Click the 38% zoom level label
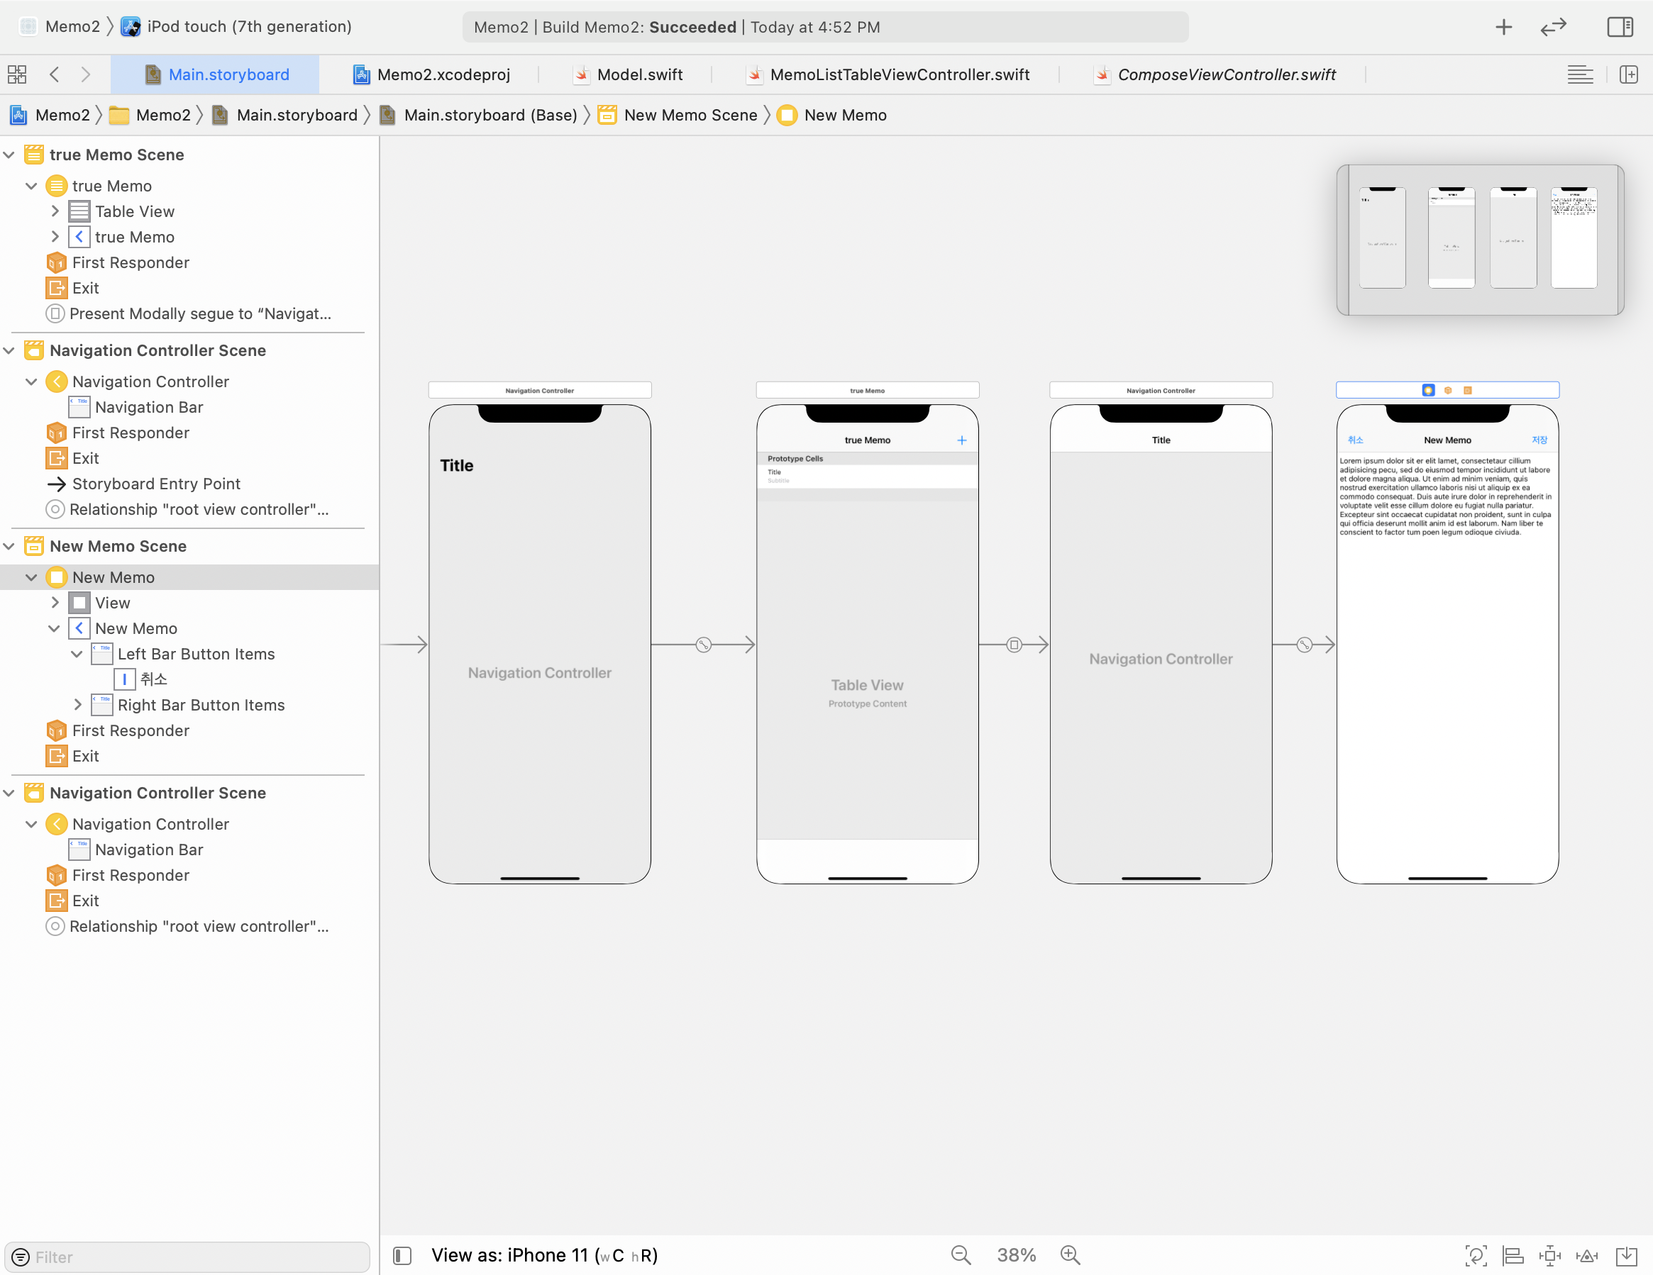This screenshot has height=1275, width=1653. pos(1016,1254)
